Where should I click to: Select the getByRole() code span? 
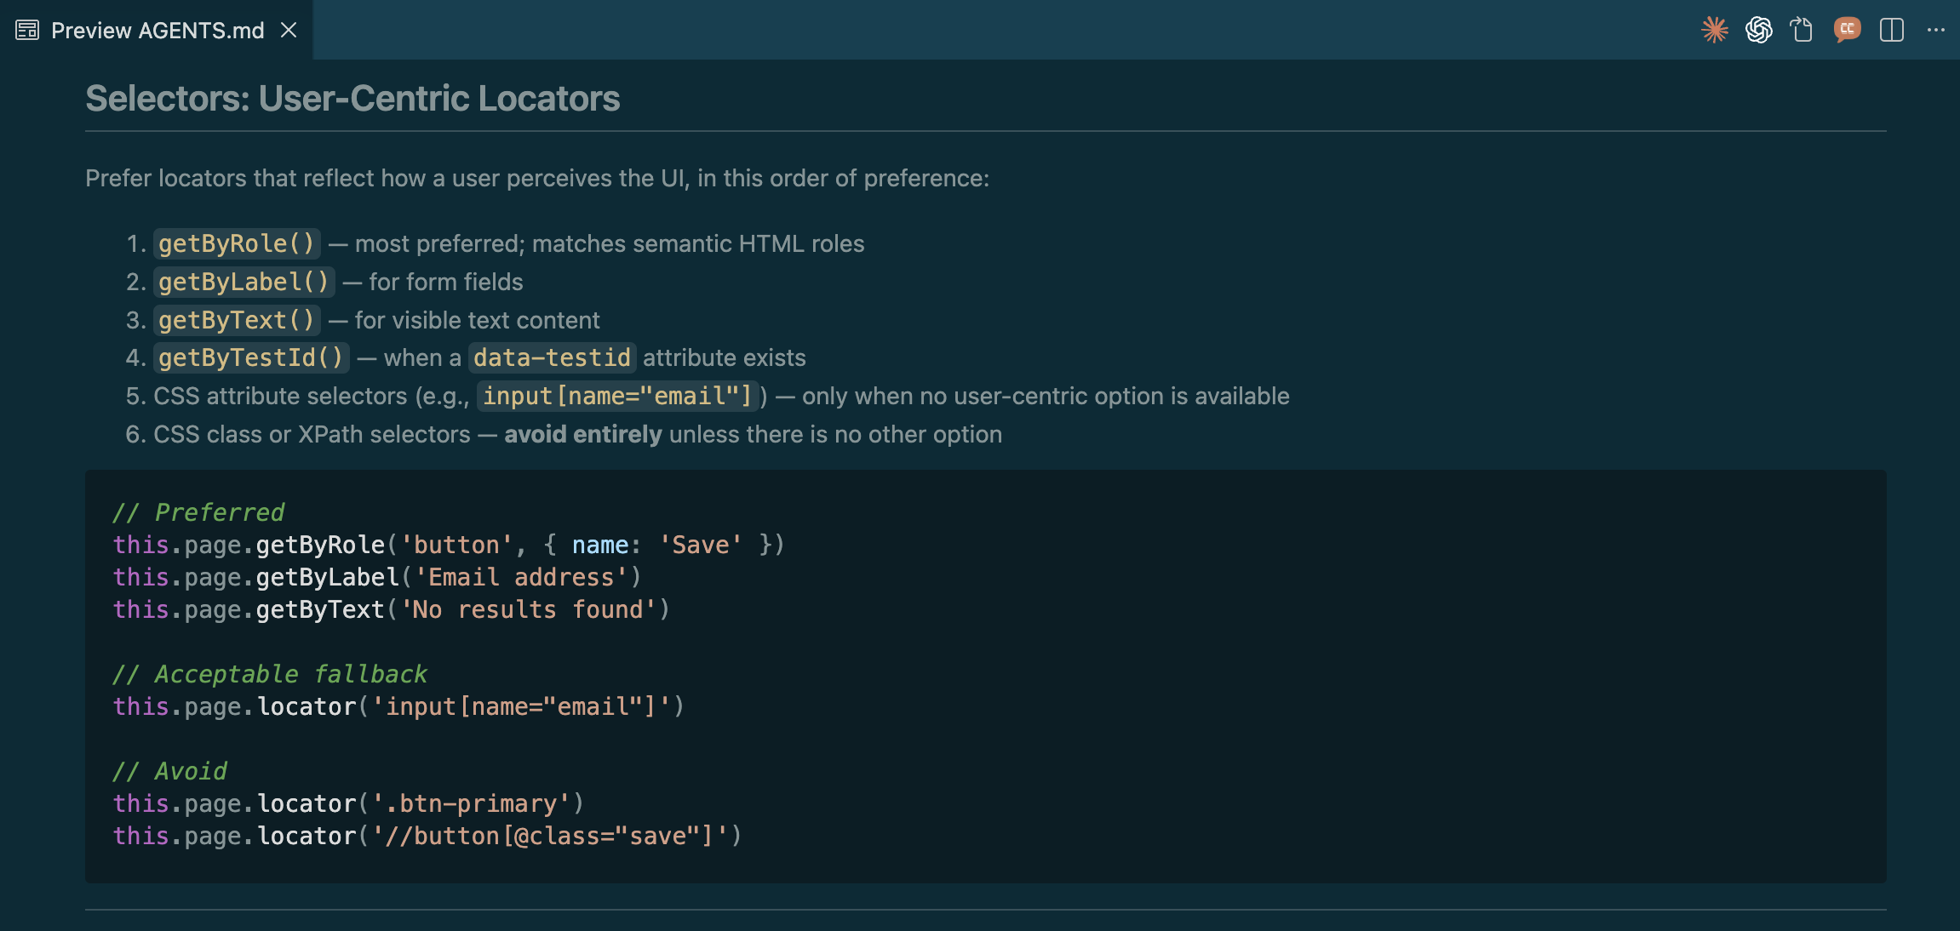(x=238, y=243)
